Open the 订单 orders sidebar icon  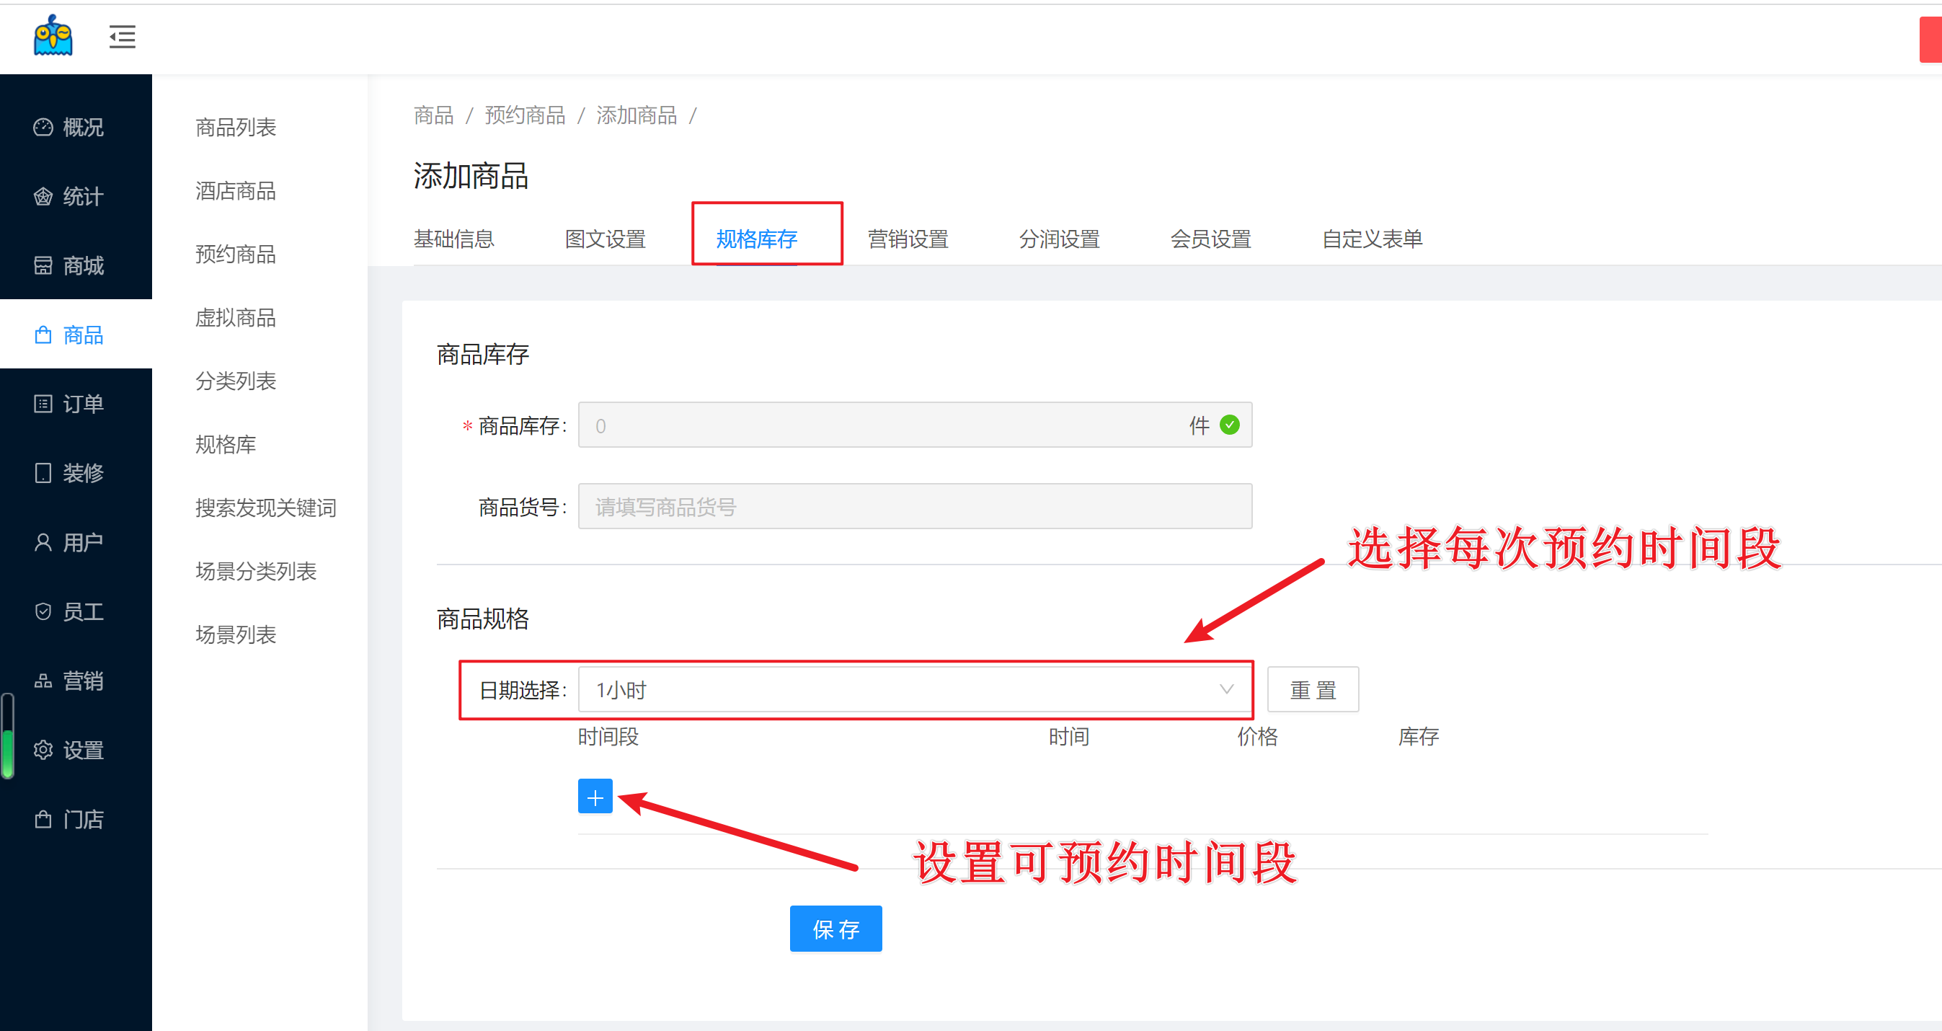click(43, 404)
